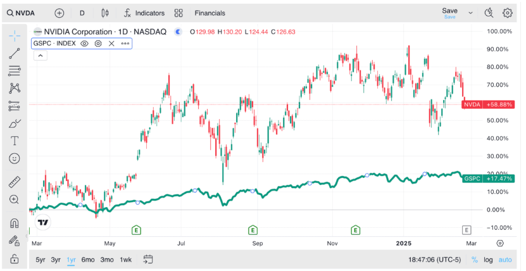Toggle stay in drawing mode pencil-lock
Image resolution: width=526 pixels, height=271 pixels.
pyautogui.click(x=15, y=241)
